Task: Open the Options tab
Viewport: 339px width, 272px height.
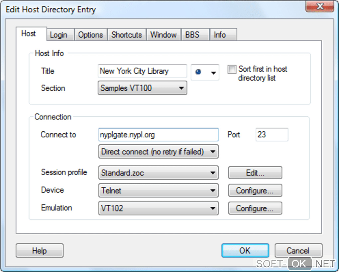Action: pyautogui.click(x=90, y=35)
